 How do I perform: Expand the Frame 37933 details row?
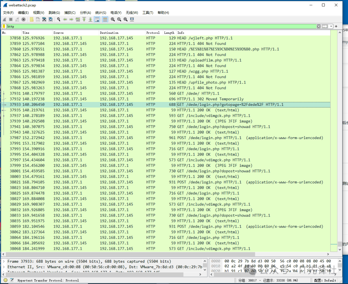point(4,261)
